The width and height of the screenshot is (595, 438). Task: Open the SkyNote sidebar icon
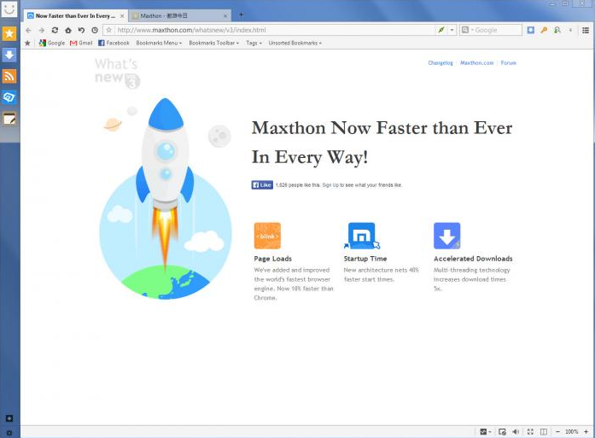tap(9, 97)
